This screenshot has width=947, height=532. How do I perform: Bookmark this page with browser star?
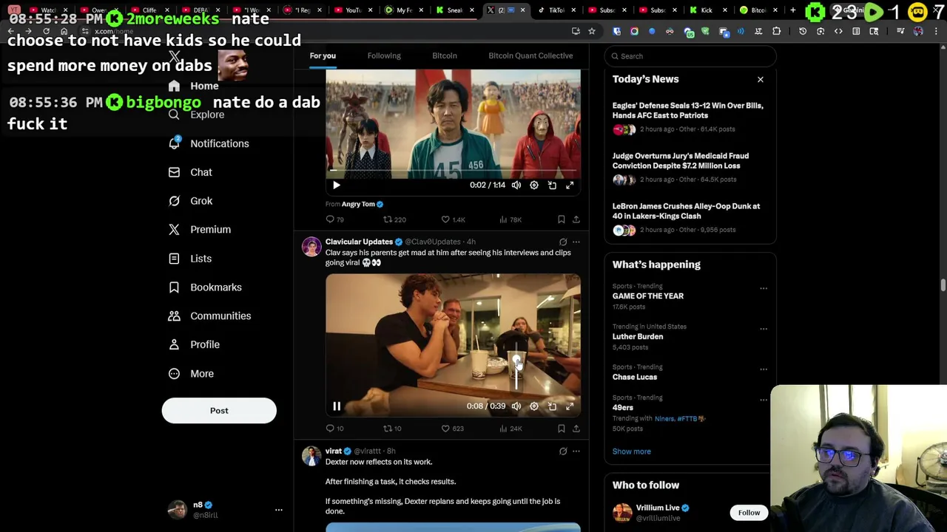[x=592, y=31]
